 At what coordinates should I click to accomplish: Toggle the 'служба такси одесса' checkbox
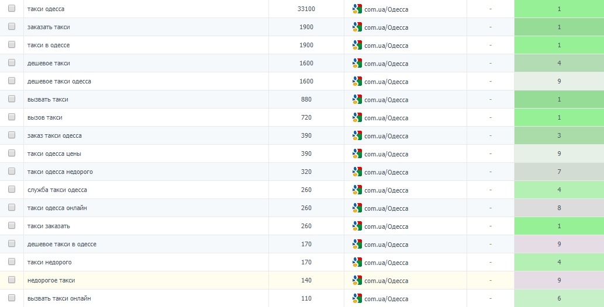(12, 189)
